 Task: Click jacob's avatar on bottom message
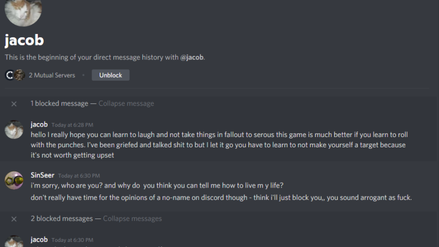14,241
